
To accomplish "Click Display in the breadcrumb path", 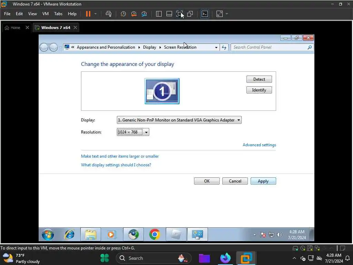I will point(150,47).
